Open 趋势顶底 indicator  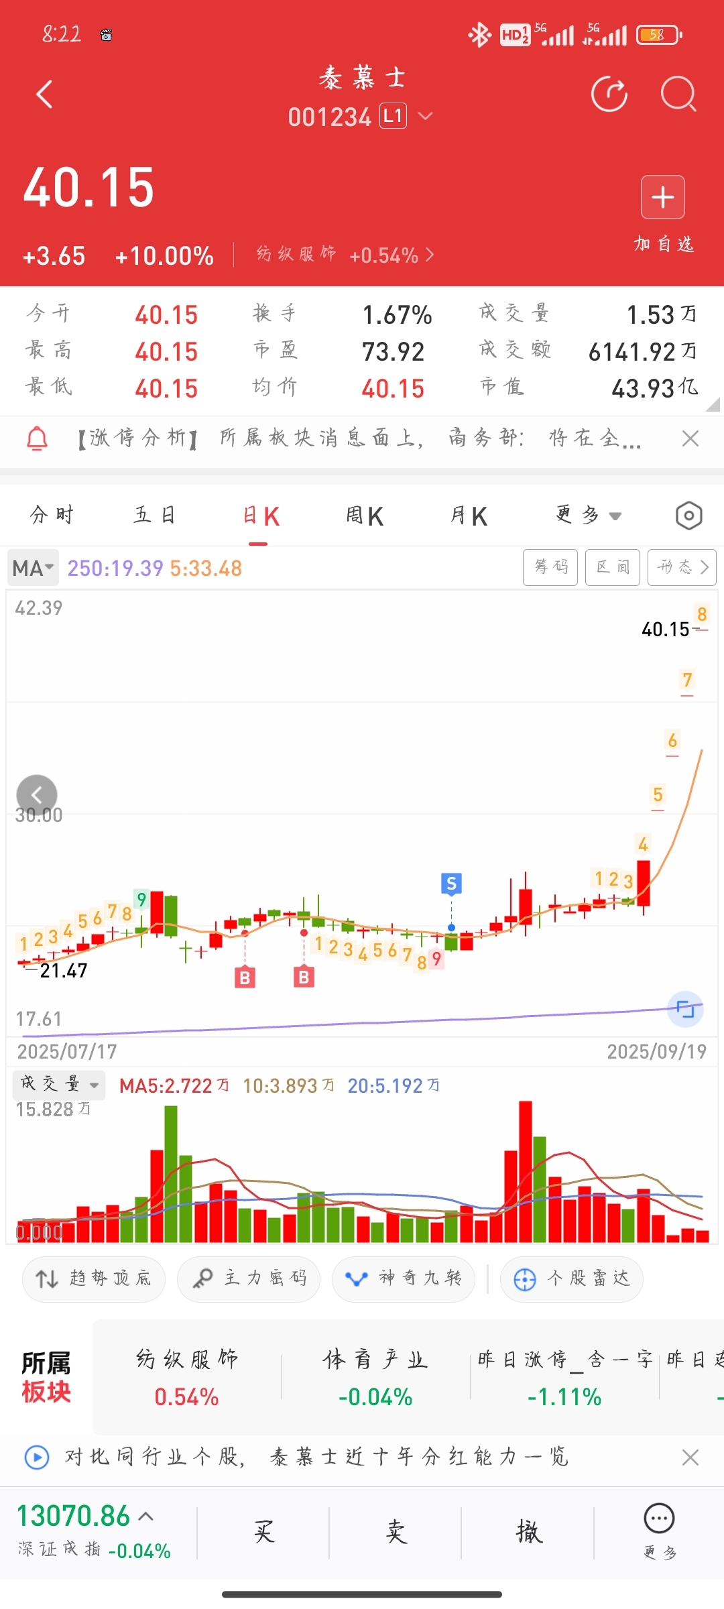93,1279
